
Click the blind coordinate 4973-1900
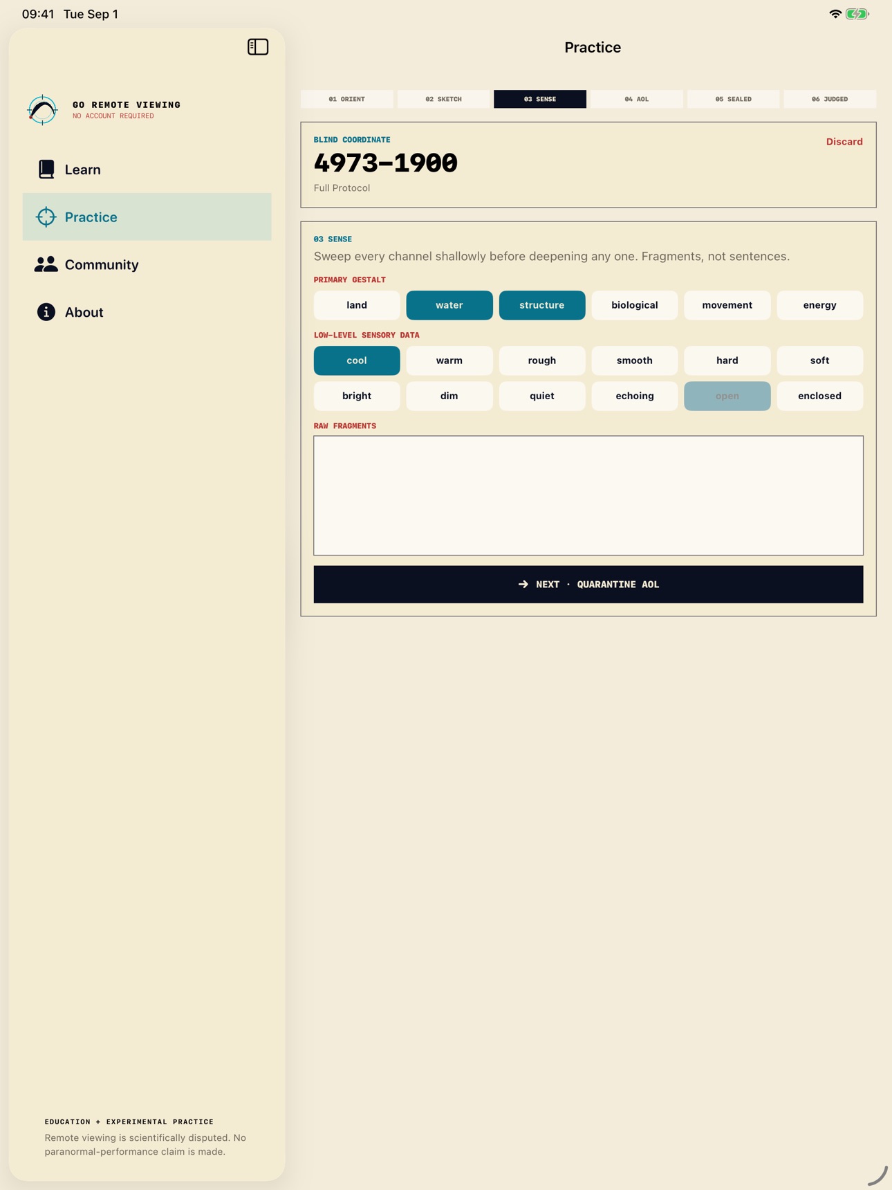[386, 163]
